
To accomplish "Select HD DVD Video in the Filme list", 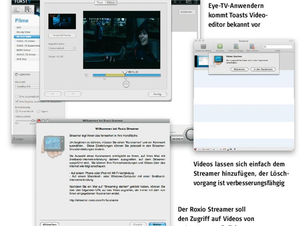I will (x=27, y=36).
